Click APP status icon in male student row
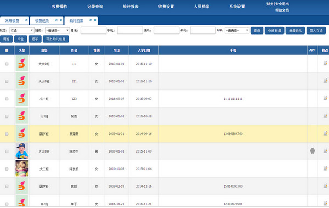The height and width of the screenshot is (208, 329). point(313,150)
